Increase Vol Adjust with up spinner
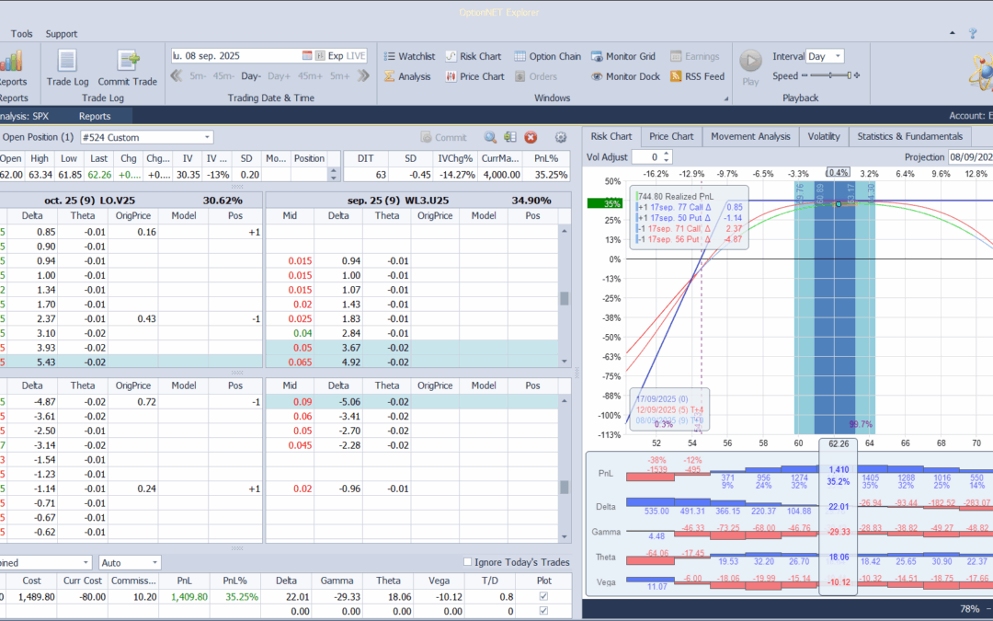993x621 pixels. (x=667, y=154)
